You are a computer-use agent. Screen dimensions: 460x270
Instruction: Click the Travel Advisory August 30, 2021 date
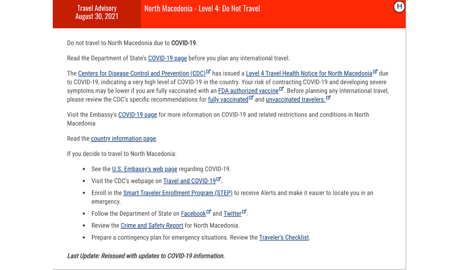[x=97, y=12]
